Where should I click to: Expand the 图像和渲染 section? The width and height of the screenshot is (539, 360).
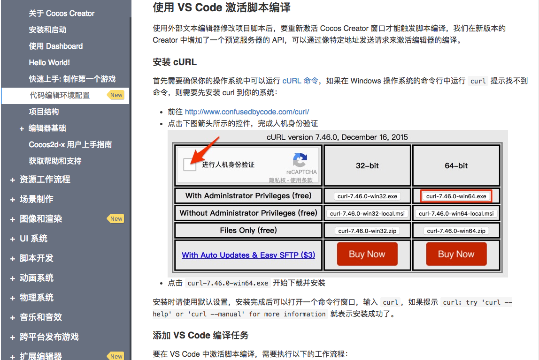coord(13,219)
